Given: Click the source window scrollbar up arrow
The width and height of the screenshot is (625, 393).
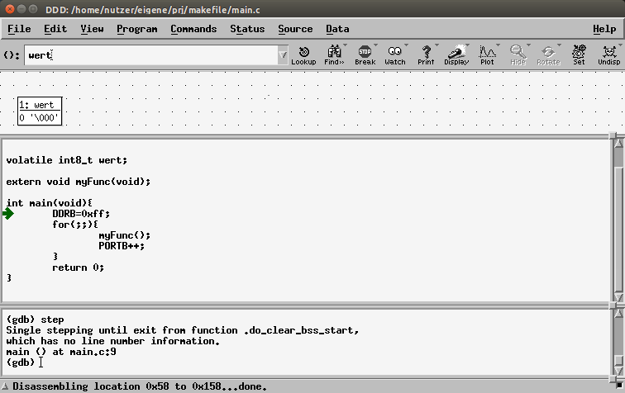Looking at the screenshot, I should [618, 143].
